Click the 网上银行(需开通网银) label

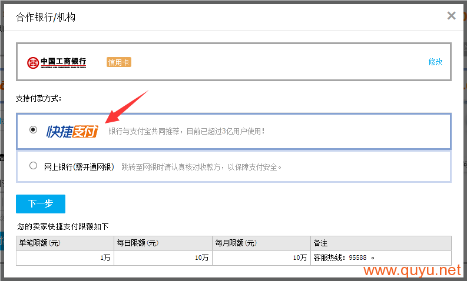point(80,167)
